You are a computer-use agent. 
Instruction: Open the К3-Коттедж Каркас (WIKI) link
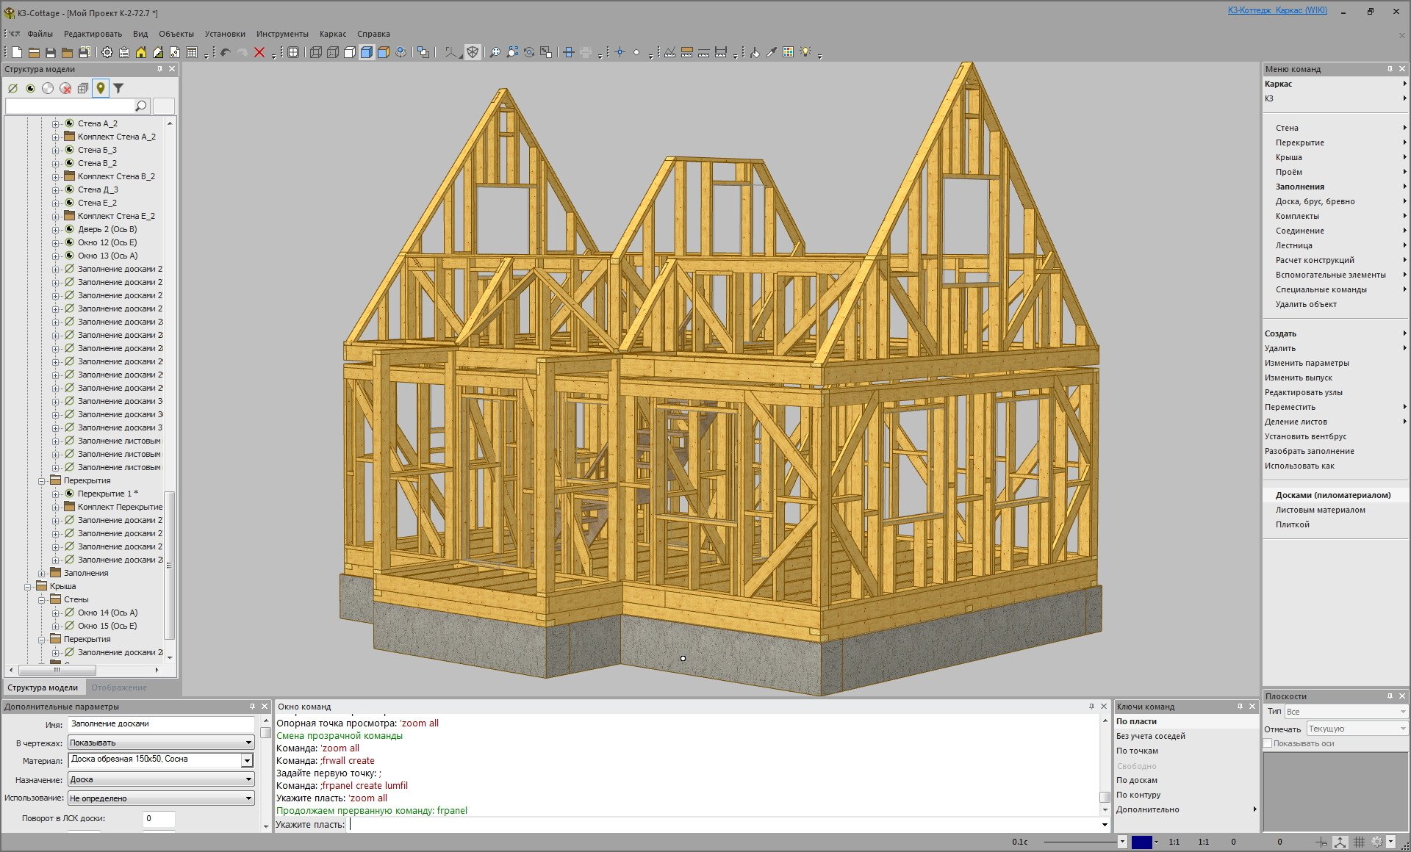(x=1277, y=10)
